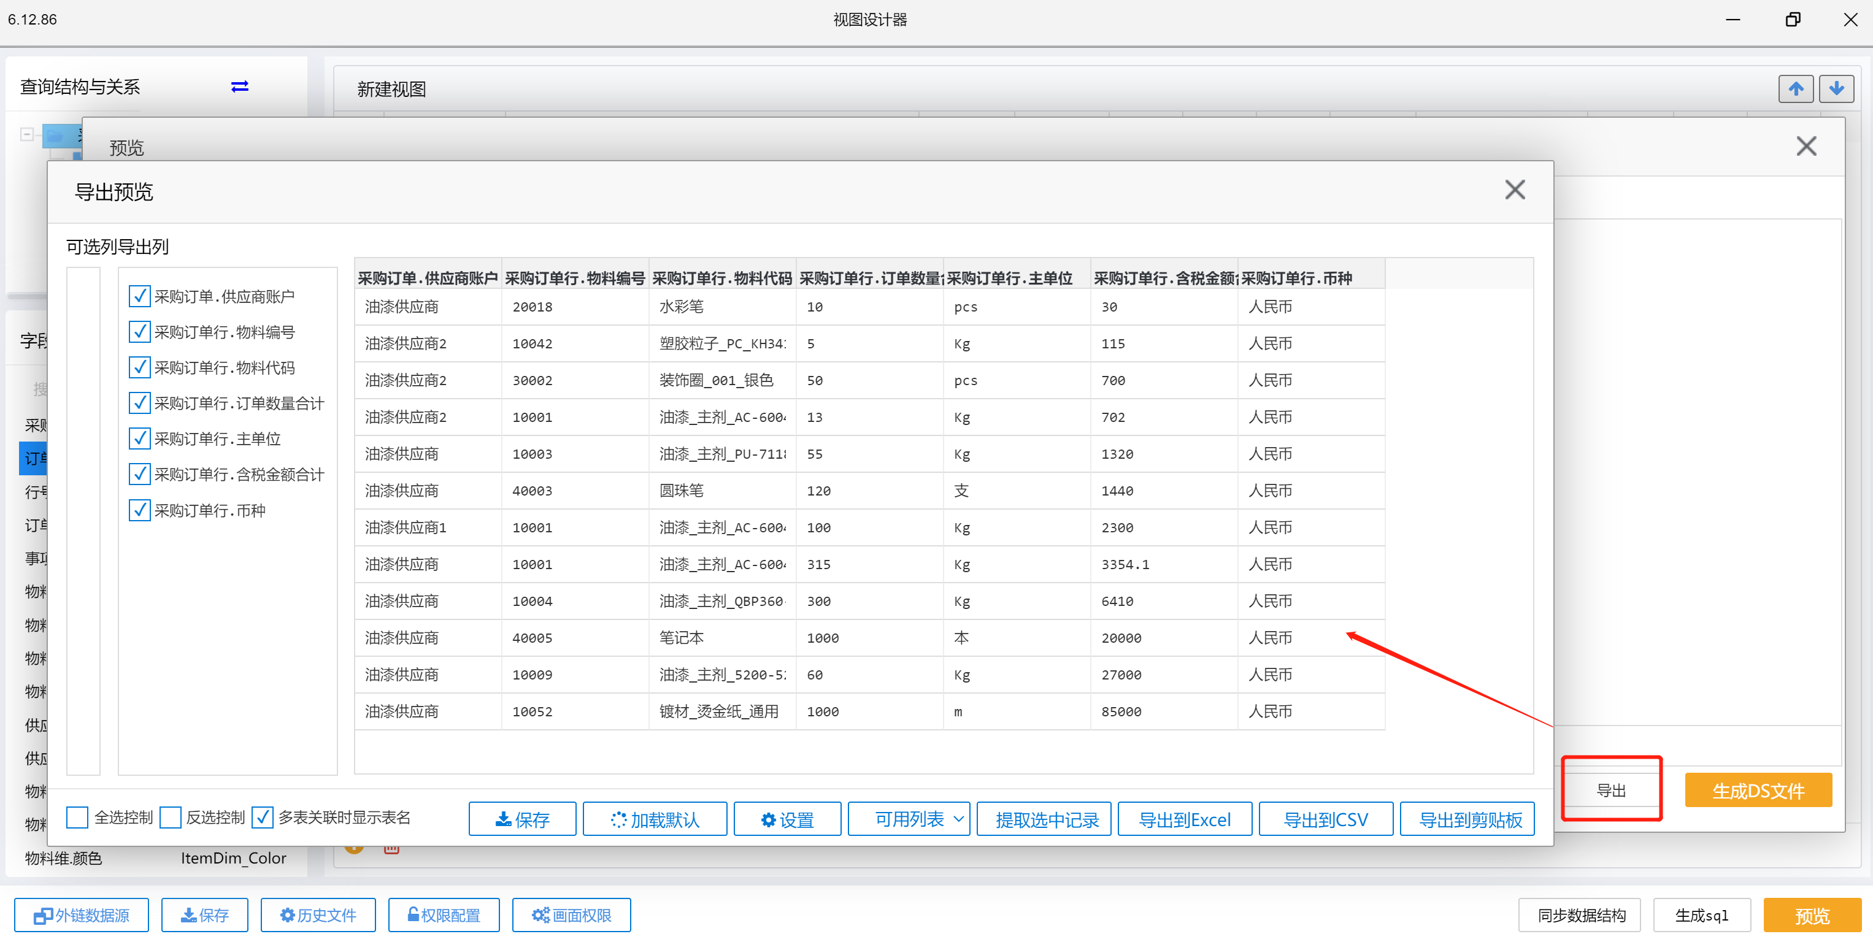This screenshot has width=1873, height=942.
Task: Click the 保存 button in export dialog
Action: pyautogui.click(x=522, y=819)
